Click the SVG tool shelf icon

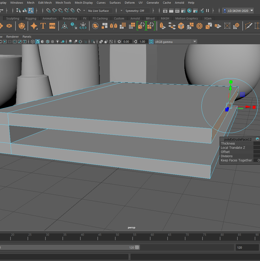52,26
